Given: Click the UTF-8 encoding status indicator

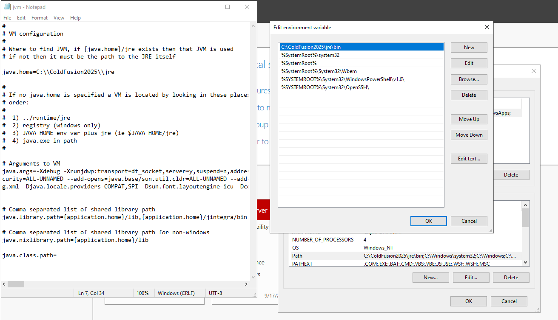Looking at the screenshot, I should click(215, 293).
